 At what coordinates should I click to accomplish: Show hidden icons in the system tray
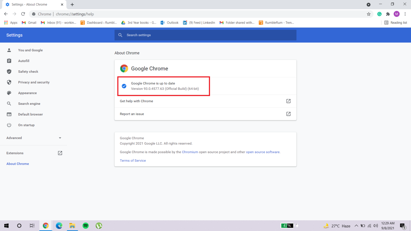356,225
